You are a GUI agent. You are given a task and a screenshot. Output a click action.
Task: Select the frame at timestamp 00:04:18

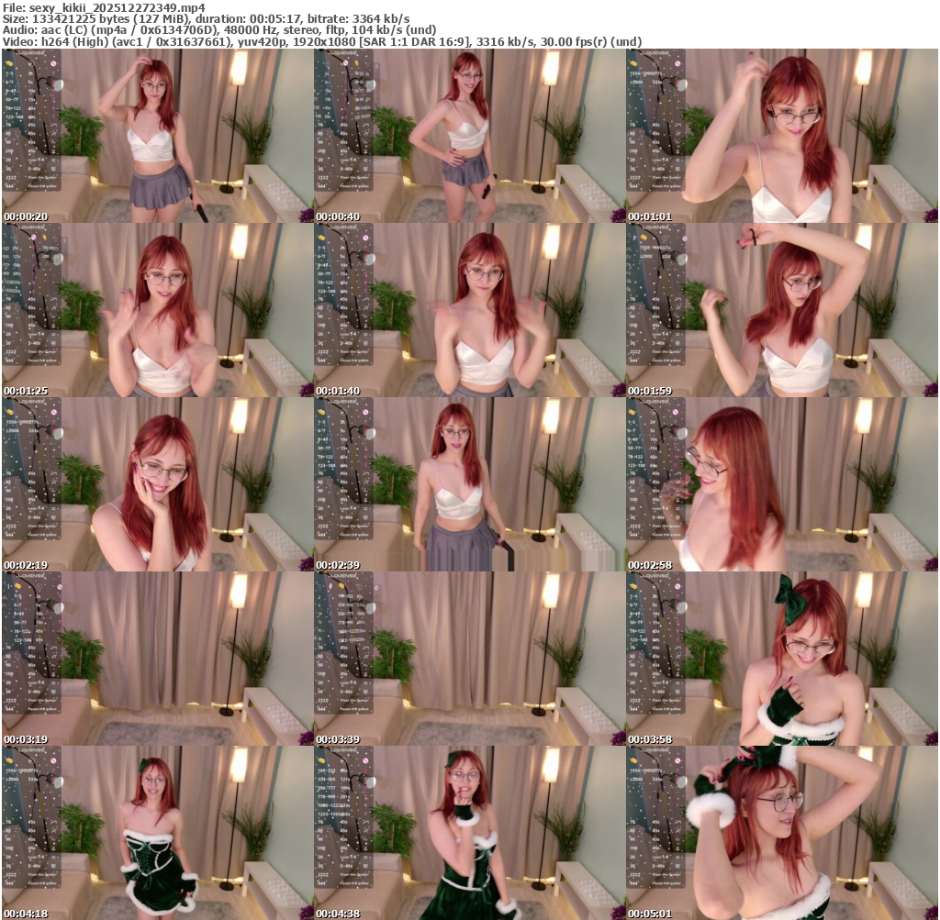(157, 834)
